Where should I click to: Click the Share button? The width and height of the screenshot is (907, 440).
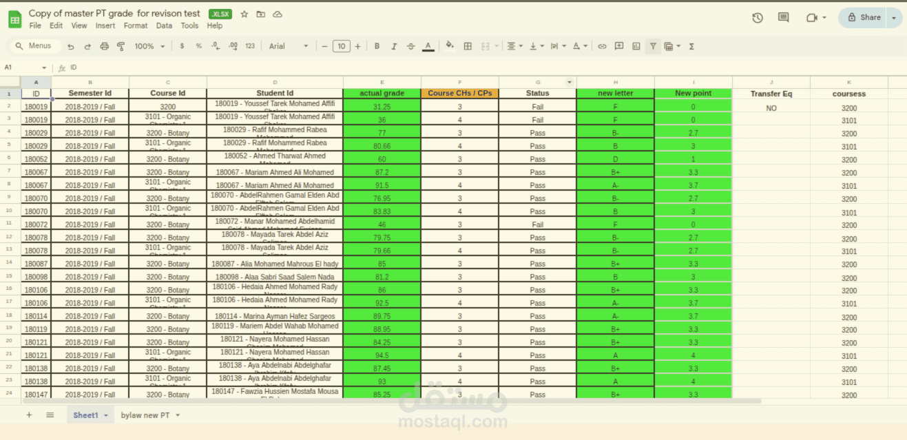point(864,18)
